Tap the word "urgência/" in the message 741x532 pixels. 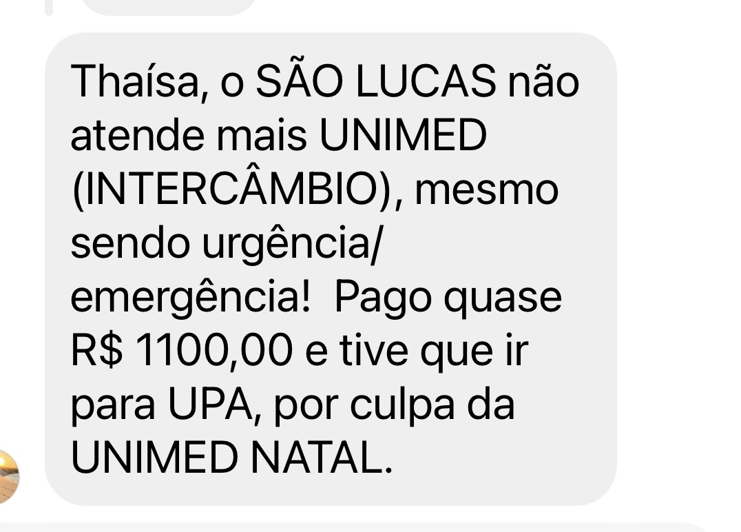point(291,244)
